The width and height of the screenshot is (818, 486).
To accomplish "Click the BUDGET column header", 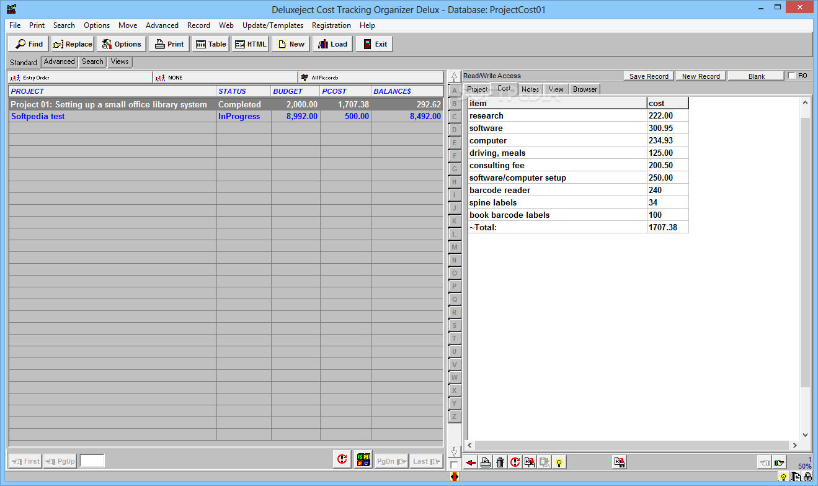I will point(296,91).
